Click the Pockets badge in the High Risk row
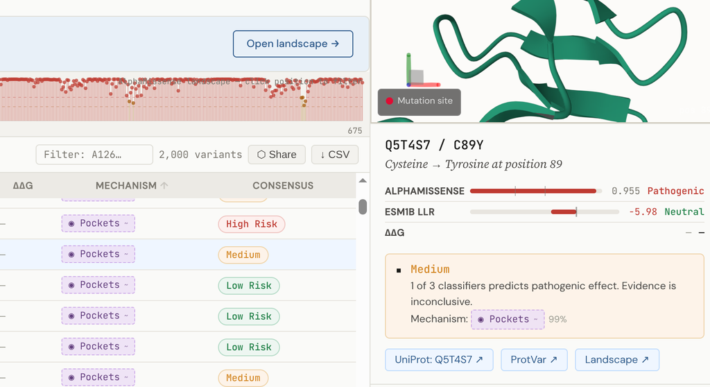710x387 pixels. coord(98,223)
